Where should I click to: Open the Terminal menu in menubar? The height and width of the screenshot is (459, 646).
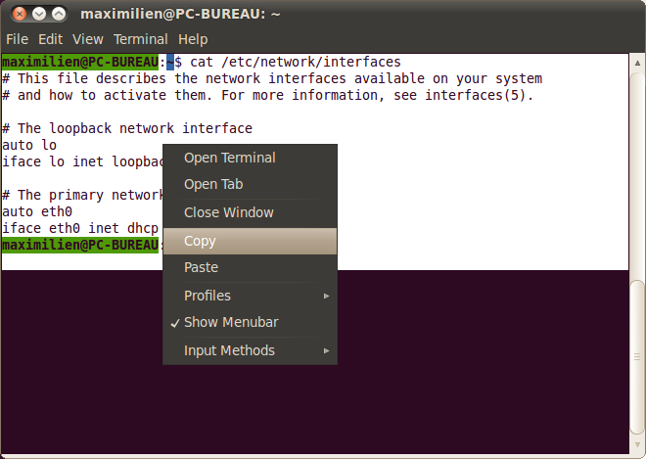pyautogui.click(x=141, y=39)
